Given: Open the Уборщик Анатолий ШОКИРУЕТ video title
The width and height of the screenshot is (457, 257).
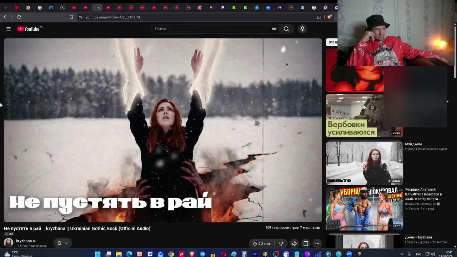Looking at the screenshot, I should pos(423,194).
